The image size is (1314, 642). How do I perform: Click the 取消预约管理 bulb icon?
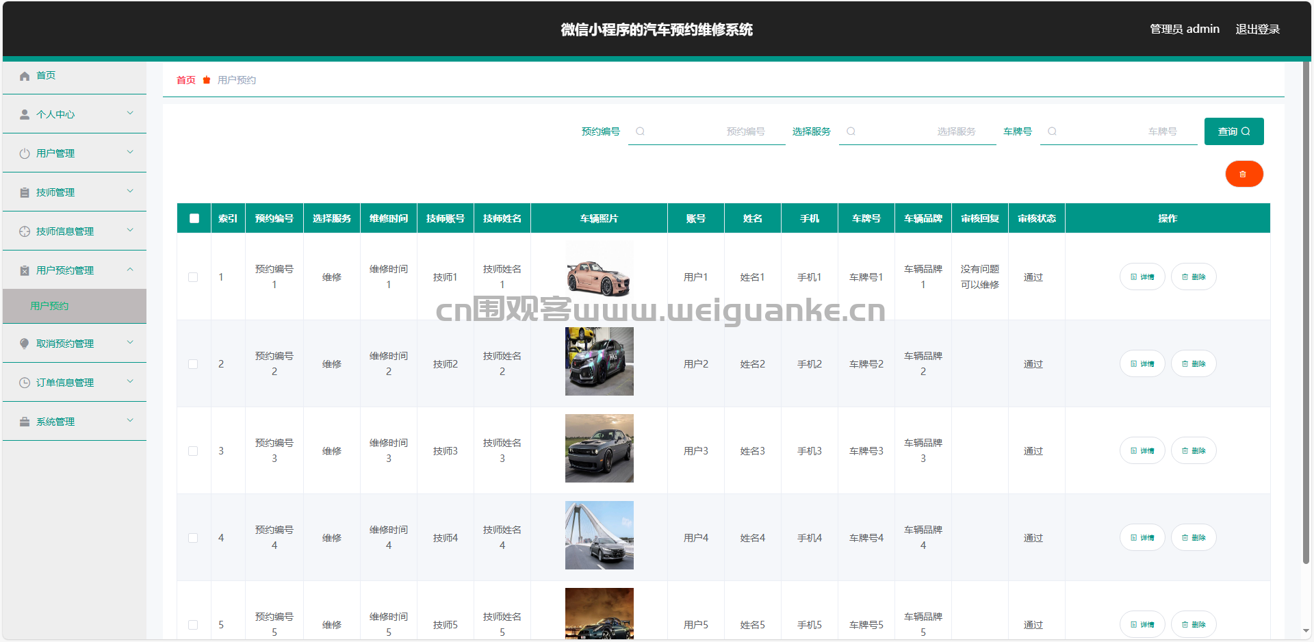(25, 344)
